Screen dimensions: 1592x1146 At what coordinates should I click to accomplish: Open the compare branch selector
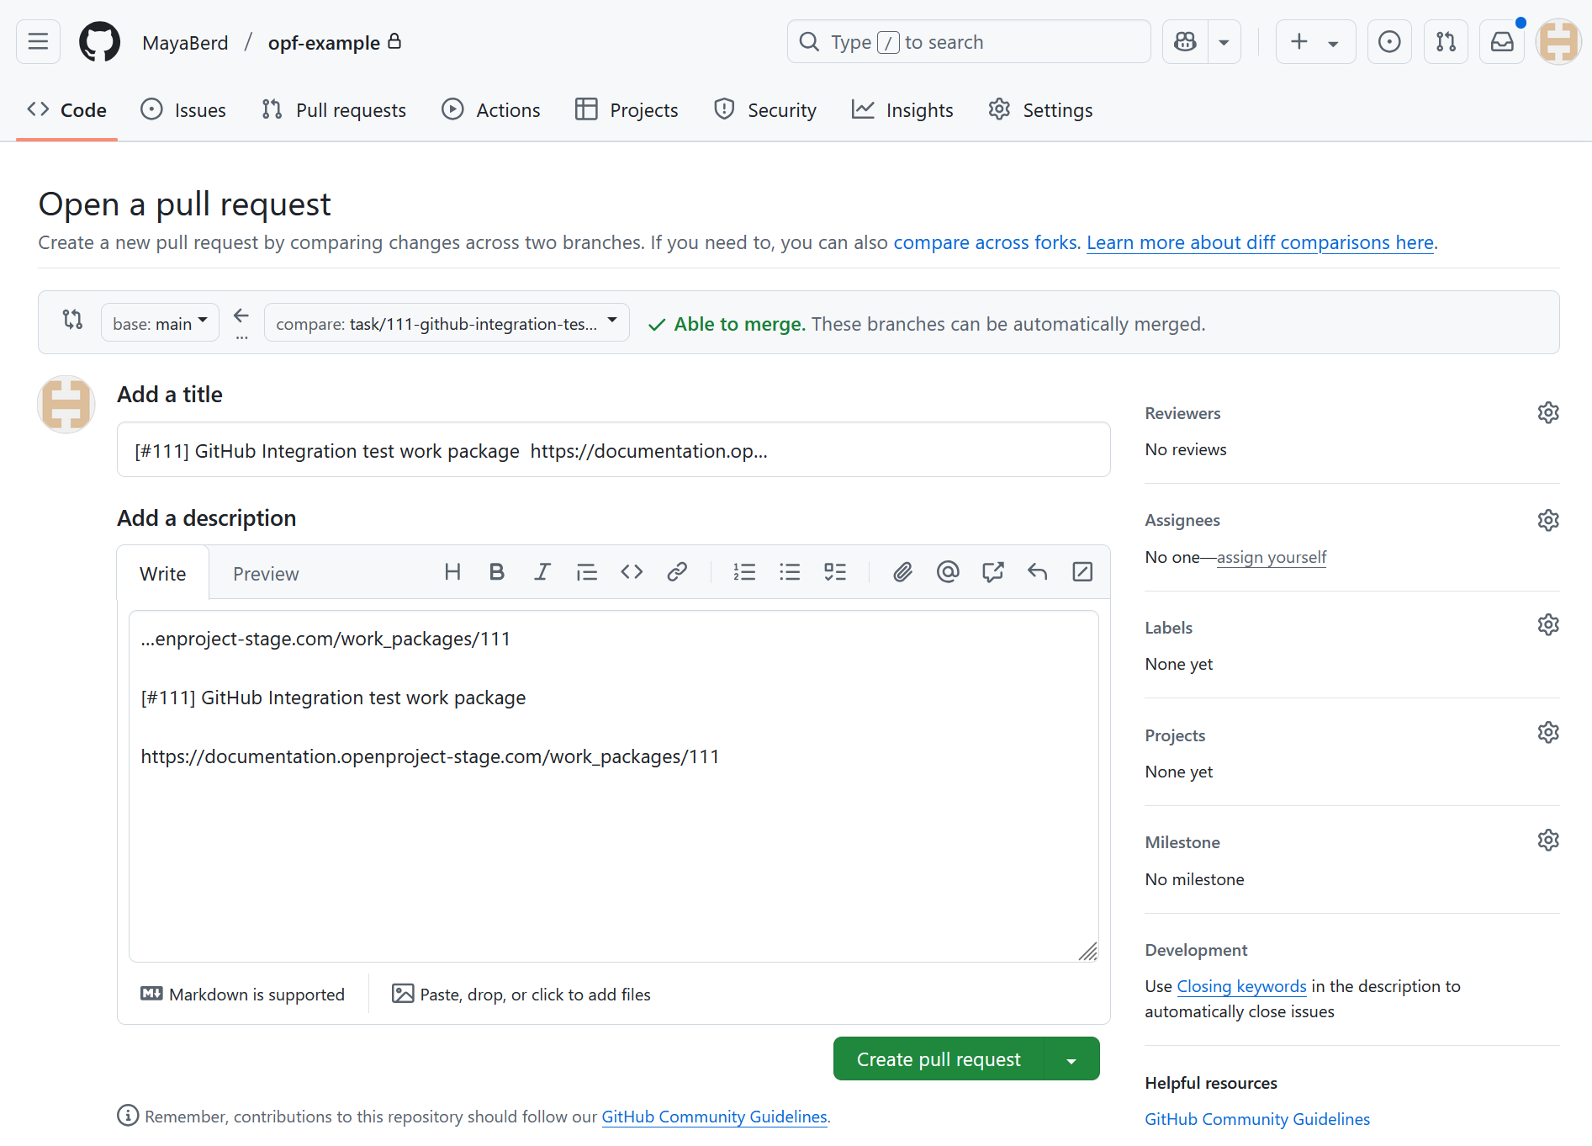pos(447,322)
